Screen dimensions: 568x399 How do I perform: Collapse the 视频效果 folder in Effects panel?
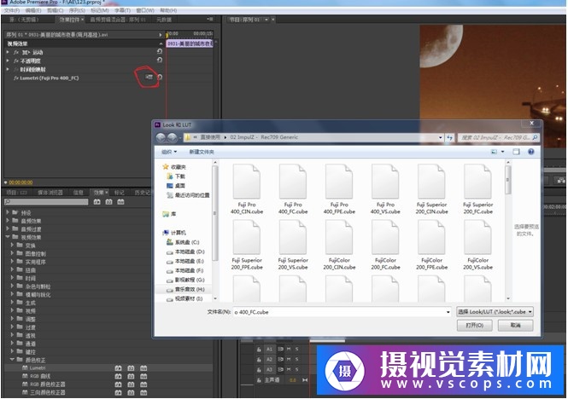pos(8,237)
